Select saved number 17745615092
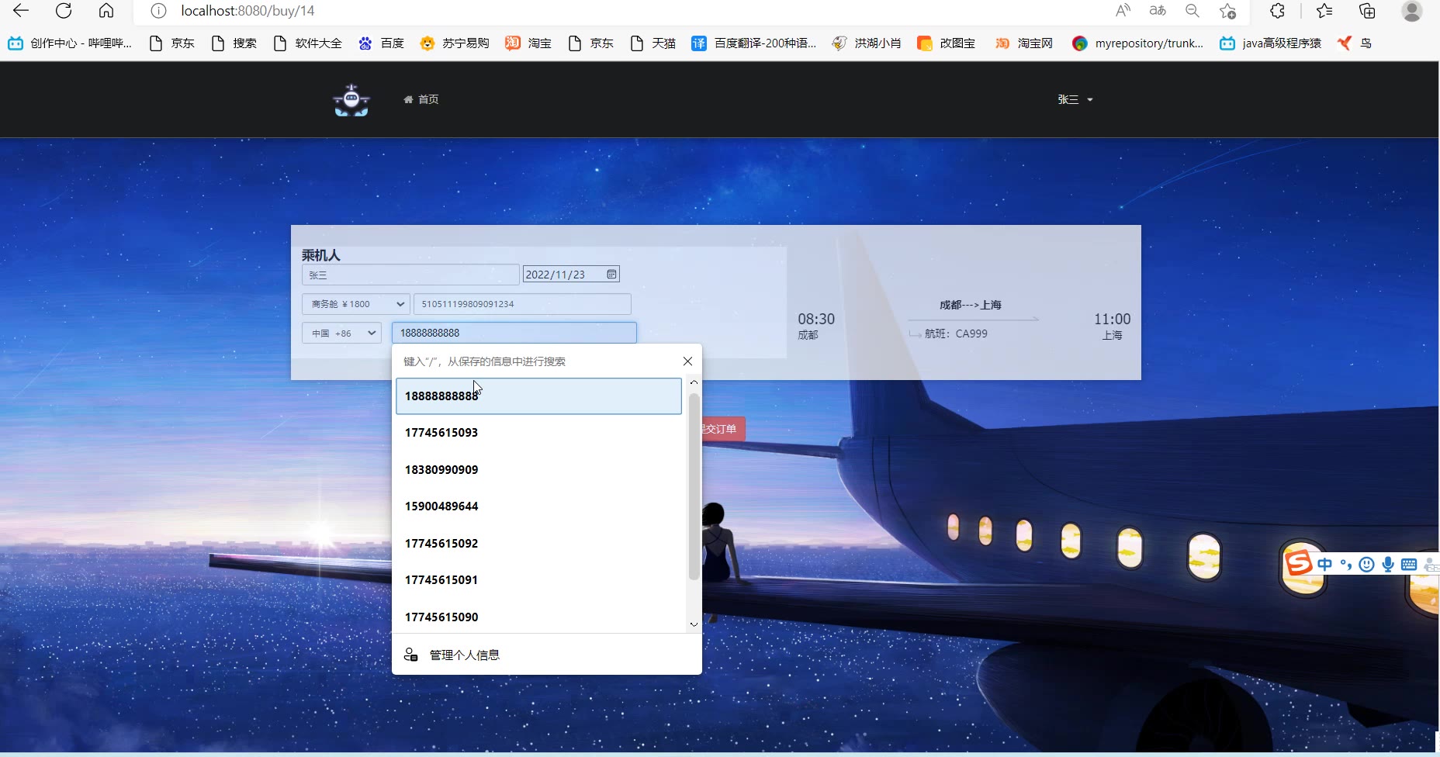This screenshot has width=1440, height=757. 538,544
